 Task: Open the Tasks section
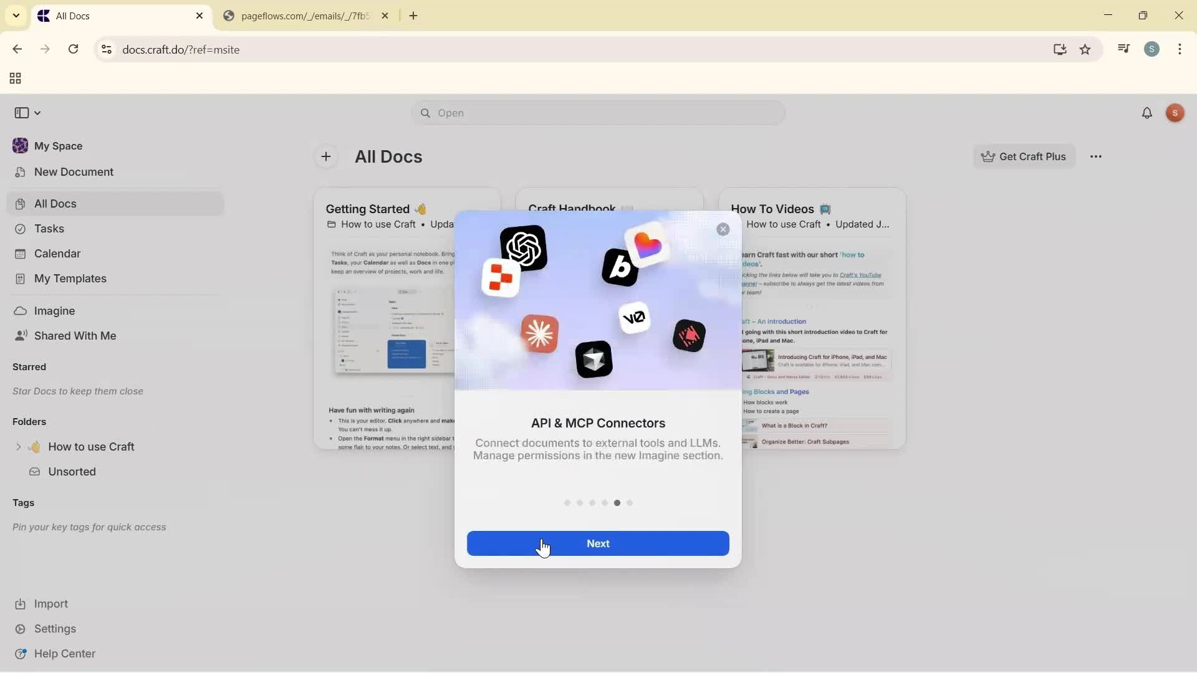coord(48,229)
